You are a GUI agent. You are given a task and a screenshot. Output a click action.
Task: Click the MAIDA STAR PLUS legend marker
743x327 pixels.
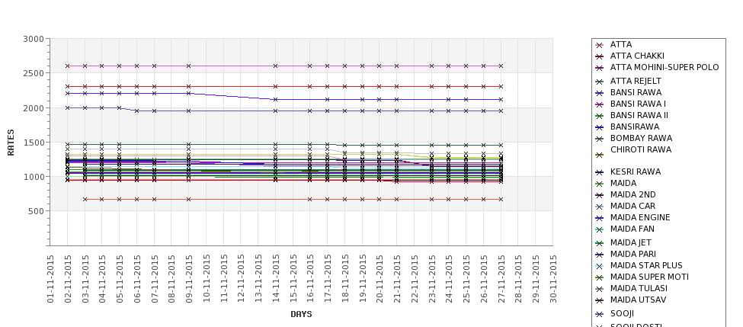[x=600, y=266]
